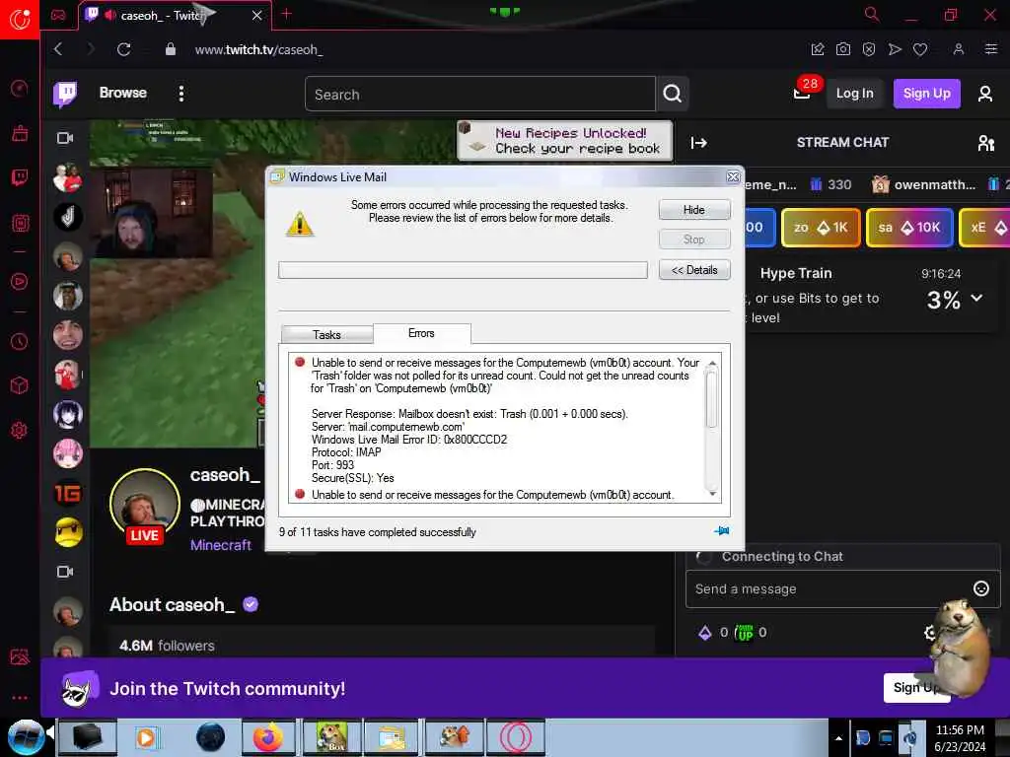Open the chat emote picker
Screen dimensions: 1010x757
tap(981, 588)
